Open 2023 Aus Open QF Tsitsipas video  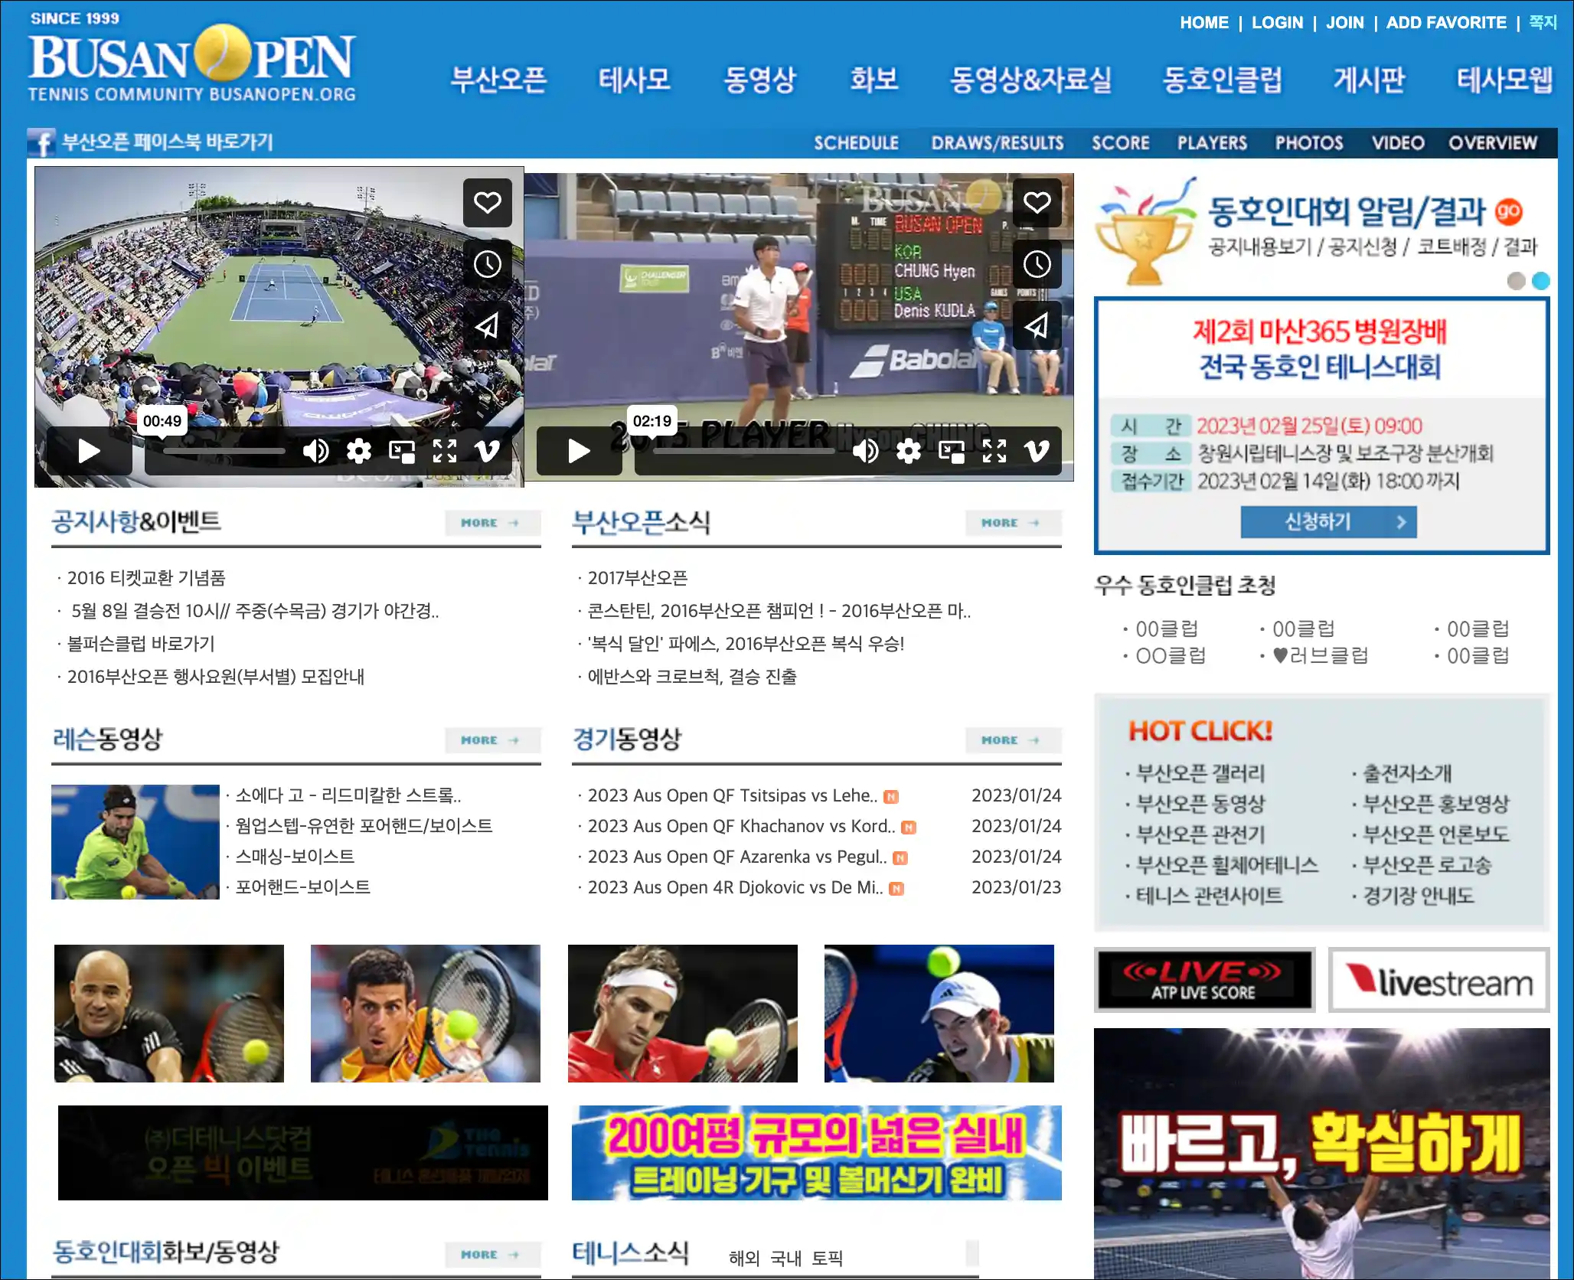click(733, 796)
